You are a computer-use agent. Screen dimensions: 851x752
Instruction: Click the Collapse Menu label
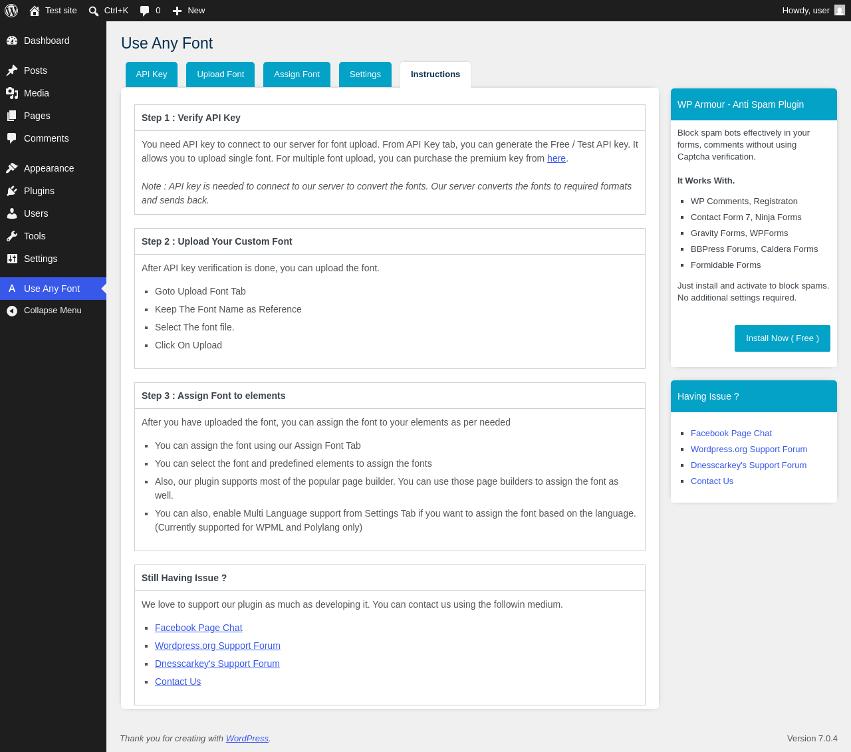click(53, 311)
